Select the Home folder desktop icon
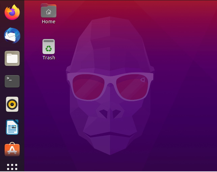217x172 pixels. click(x=49, y=11)
